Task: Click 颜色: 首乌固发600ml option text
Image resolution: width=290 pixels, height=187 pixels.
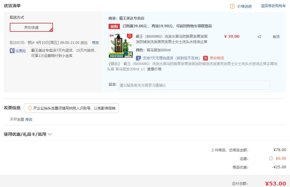Action: [x=153, y=50]
